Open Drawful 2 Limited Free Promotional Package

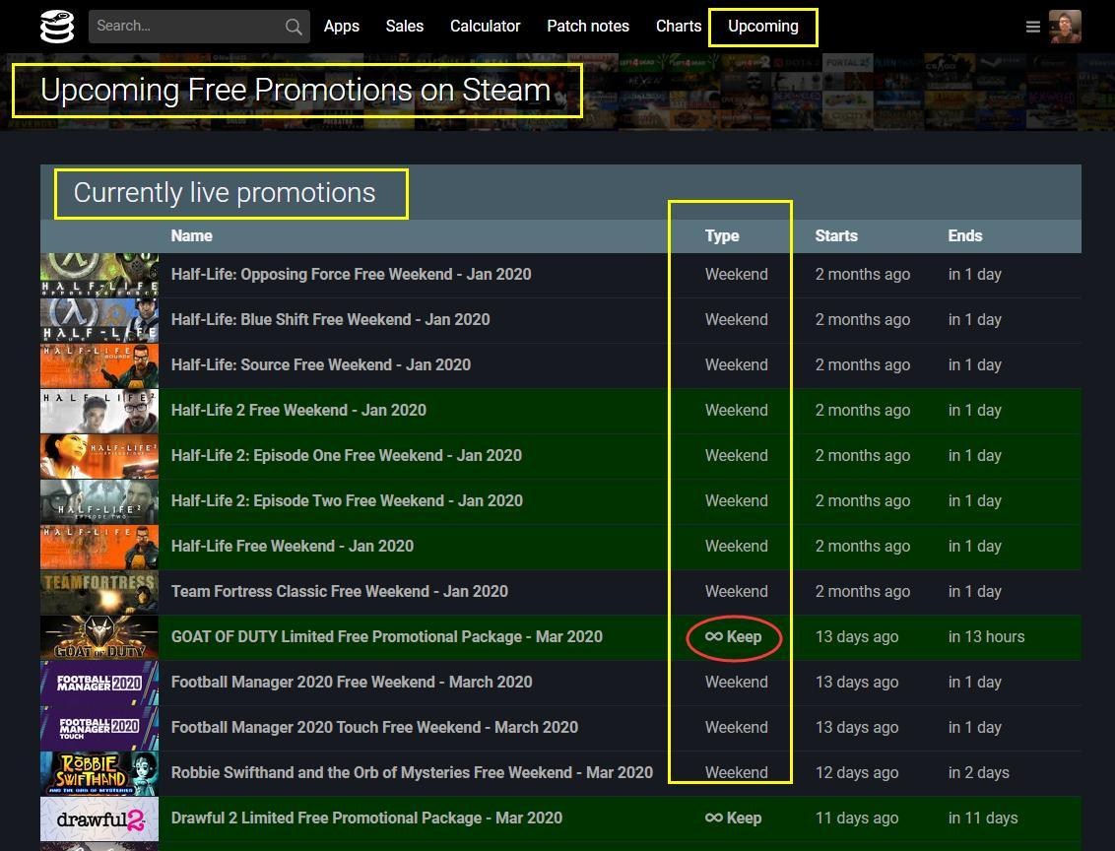click(x=367, y=818)
